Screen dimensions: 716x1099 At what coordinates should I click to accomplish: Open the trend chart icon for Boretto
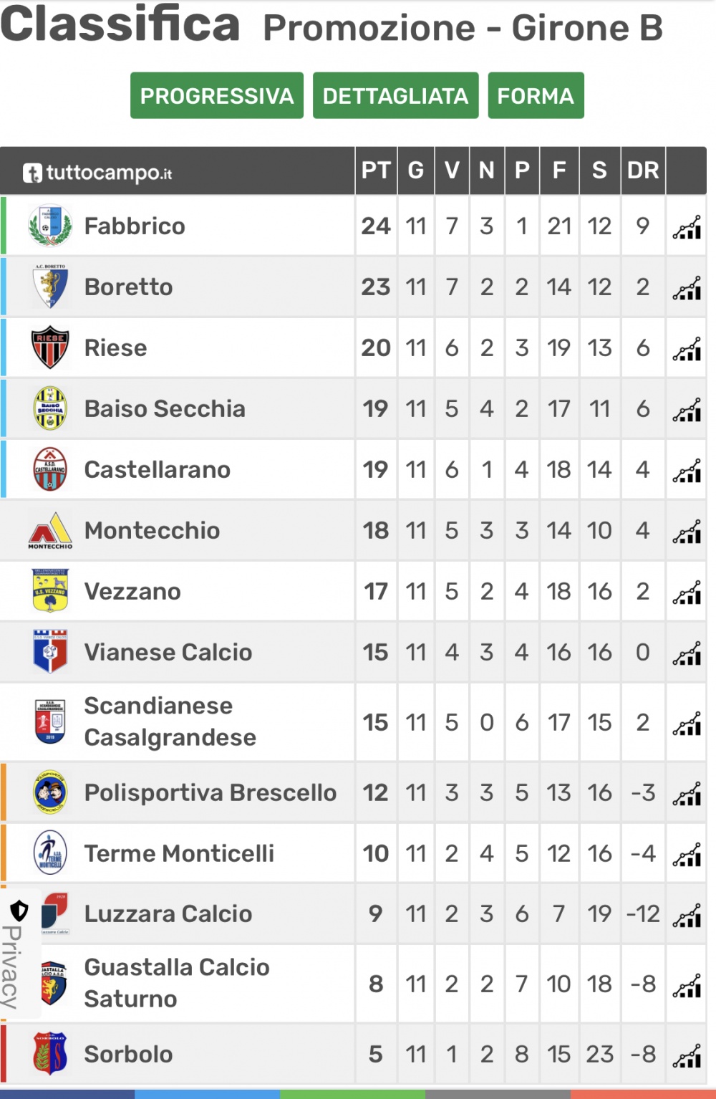[687, 287]
